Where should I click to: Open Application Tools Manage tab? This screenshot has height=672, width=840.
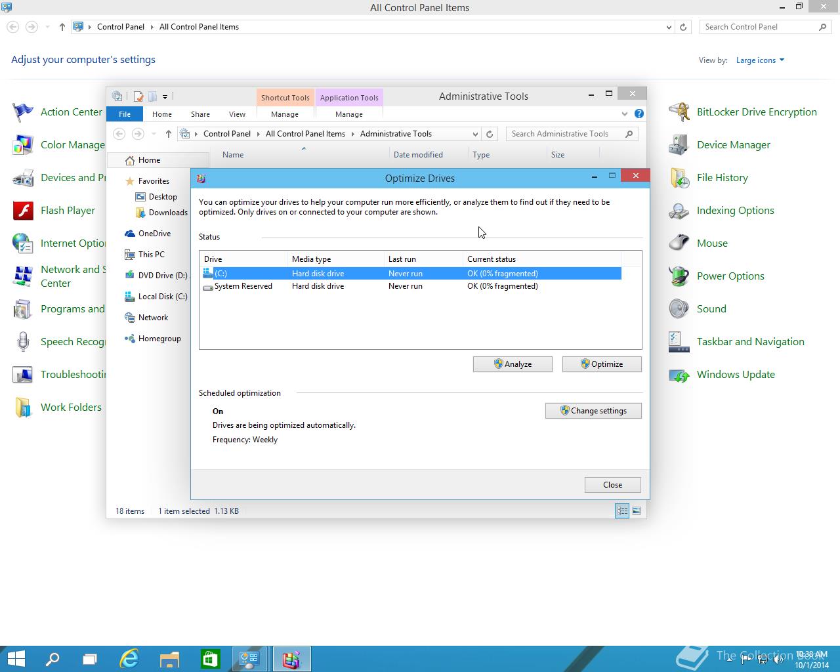click(349, 114)
